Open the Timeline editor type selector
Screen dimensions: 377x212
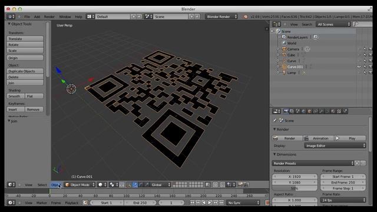[x=11, y=203]
